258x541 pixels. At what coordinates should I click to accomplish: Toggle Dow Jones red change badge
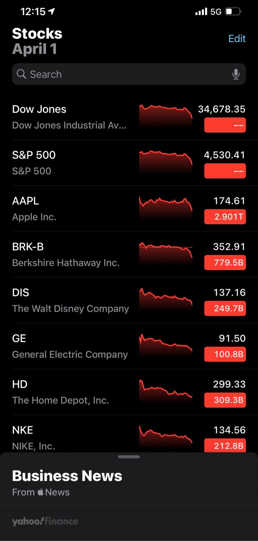[x=225, y=125]
